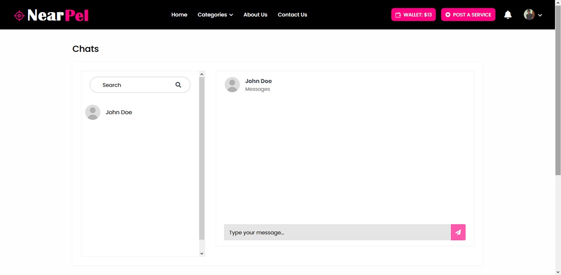Click chat list scrollbar up arrow
This screenshot has height=275, width=561.
tap(202, 74)
